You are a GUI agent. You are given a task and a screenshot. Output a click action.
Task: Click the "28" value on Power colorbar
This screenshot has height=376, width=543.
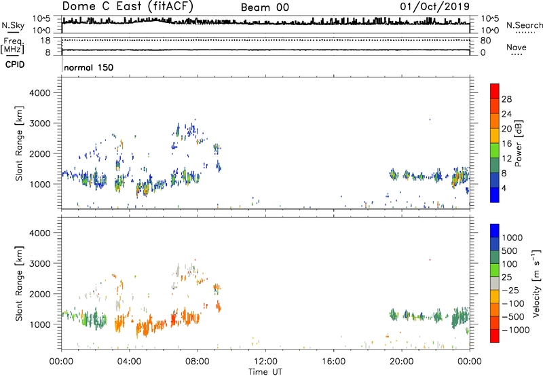pos(506,99)
